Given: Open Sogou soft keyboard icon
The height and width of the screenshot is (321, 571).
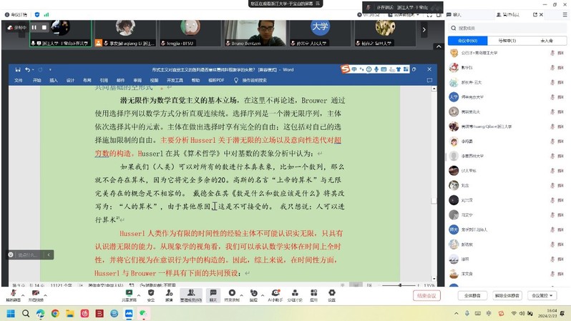Looking at the screenshot, I should [384, 69].
